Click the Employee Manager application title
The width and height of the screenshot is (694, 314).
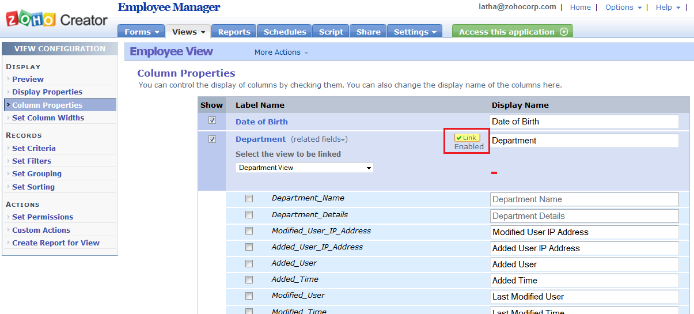(169, 7)
